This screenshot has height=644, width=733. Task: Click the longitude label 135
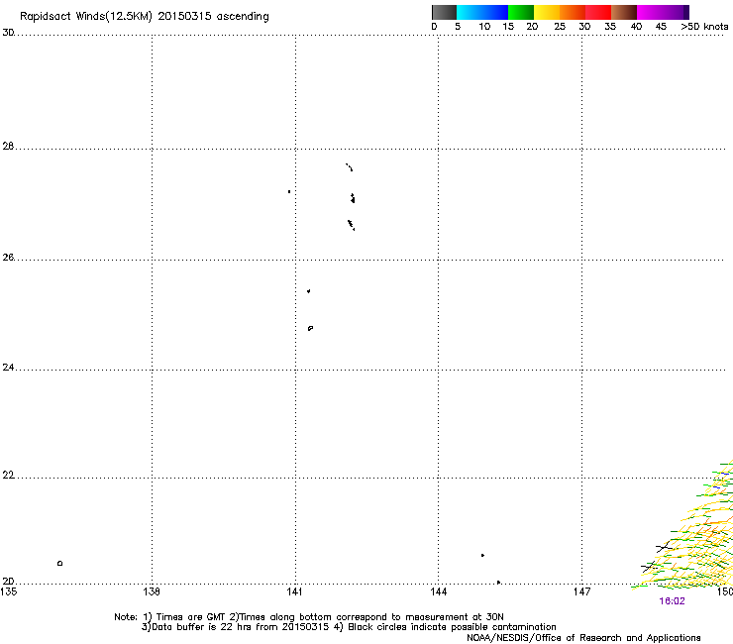click(9, 591)
